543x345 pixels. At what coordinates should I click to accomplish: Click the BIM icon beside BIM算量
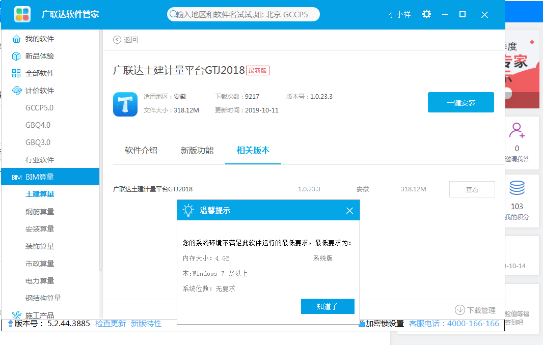(x=17, y=177)
